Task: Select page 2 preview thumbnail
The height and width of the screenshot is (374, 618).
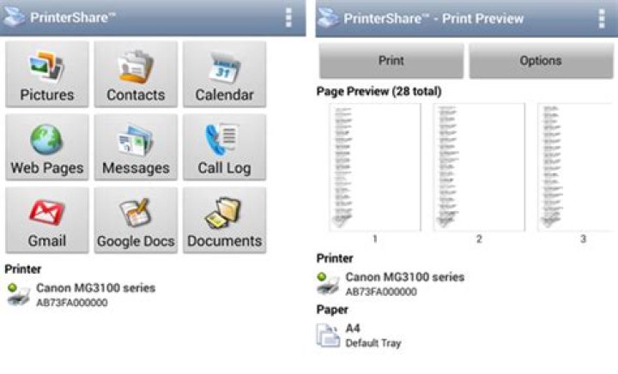Action: [479, 167]
